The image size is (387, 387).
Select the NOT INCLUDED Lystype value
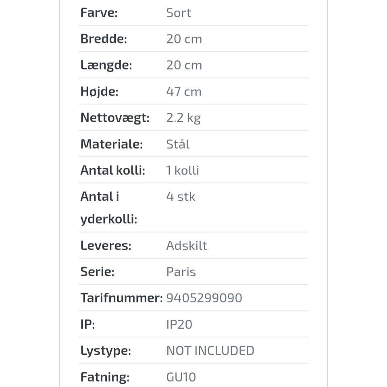pos(210,350)
